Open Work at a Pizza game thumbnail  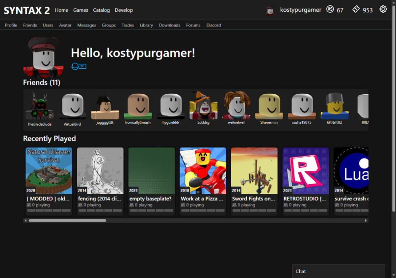[x=203, y=170]
